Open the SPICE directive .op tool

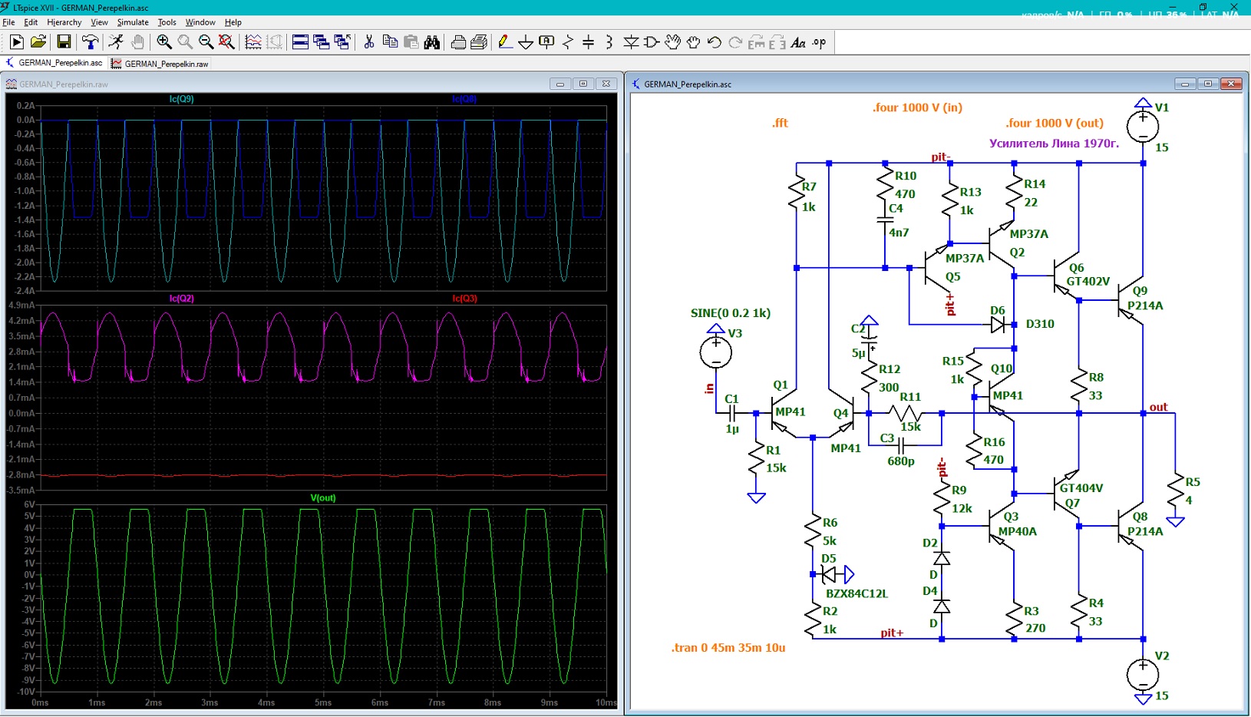820,42
